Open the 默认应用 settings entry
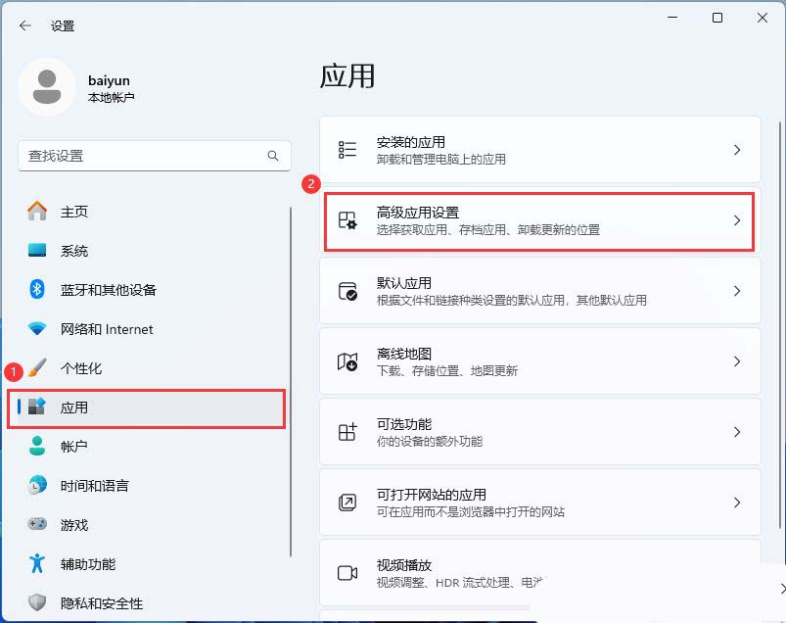Screen dimensions: 786x623 tap(539, 291)
